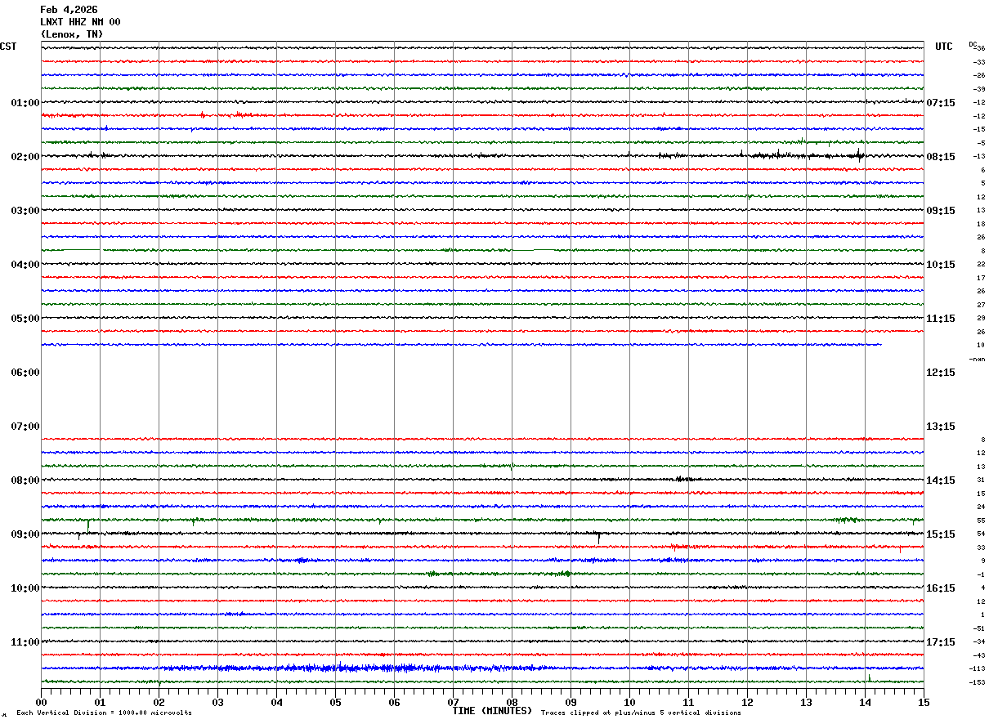Click the DC offset value "55"
The image size is (989, 724).
coord(981,521)
